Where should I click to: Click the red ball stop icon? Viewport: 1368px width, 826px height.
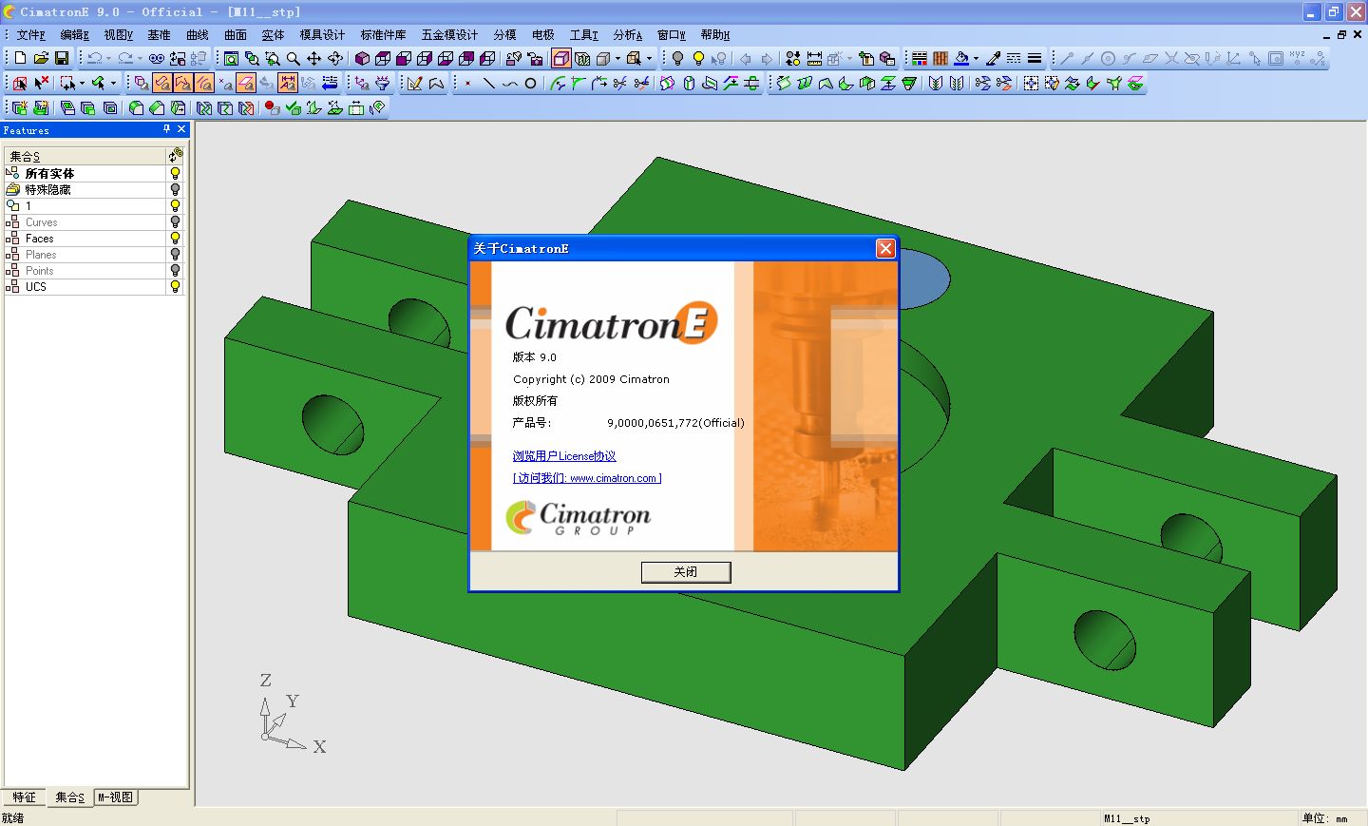tap(273, 107)
